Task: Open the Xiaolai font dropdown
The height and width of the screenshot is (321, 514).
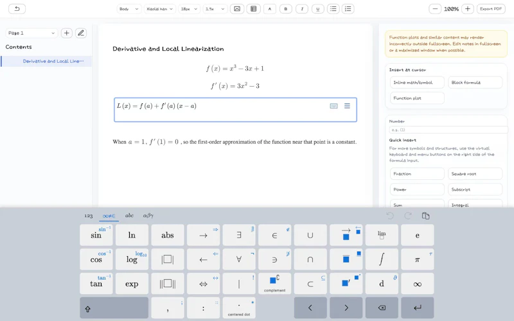Action: 160,9
